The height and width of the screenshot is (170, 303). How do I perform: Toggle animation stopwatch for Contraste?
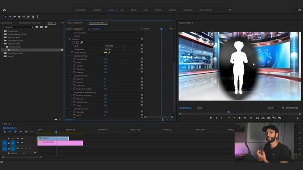(x=74, y=85)
